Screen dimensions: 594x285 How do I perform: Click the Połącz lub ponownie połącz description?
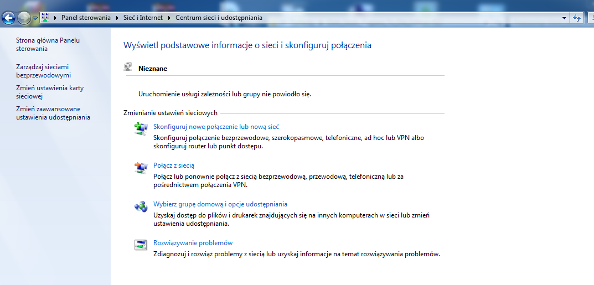[278, 180]
